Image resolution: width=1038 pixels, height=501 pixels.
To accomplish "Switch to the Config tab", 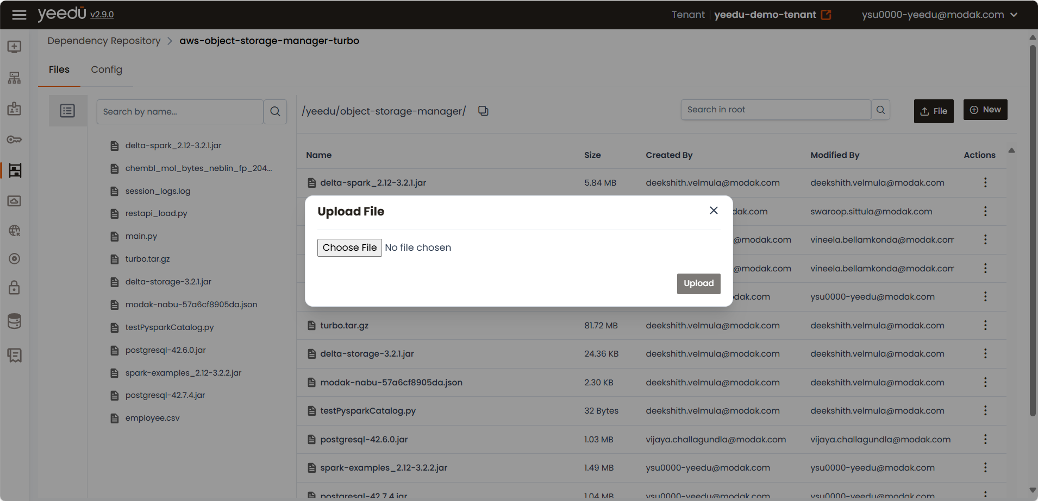I will coord(107,69).
